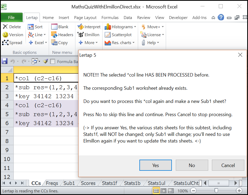Open the Stats1f worksheet tab
The height and width of the screenshot is (195, 248).
pyautogui.click(x=110, y=183)
